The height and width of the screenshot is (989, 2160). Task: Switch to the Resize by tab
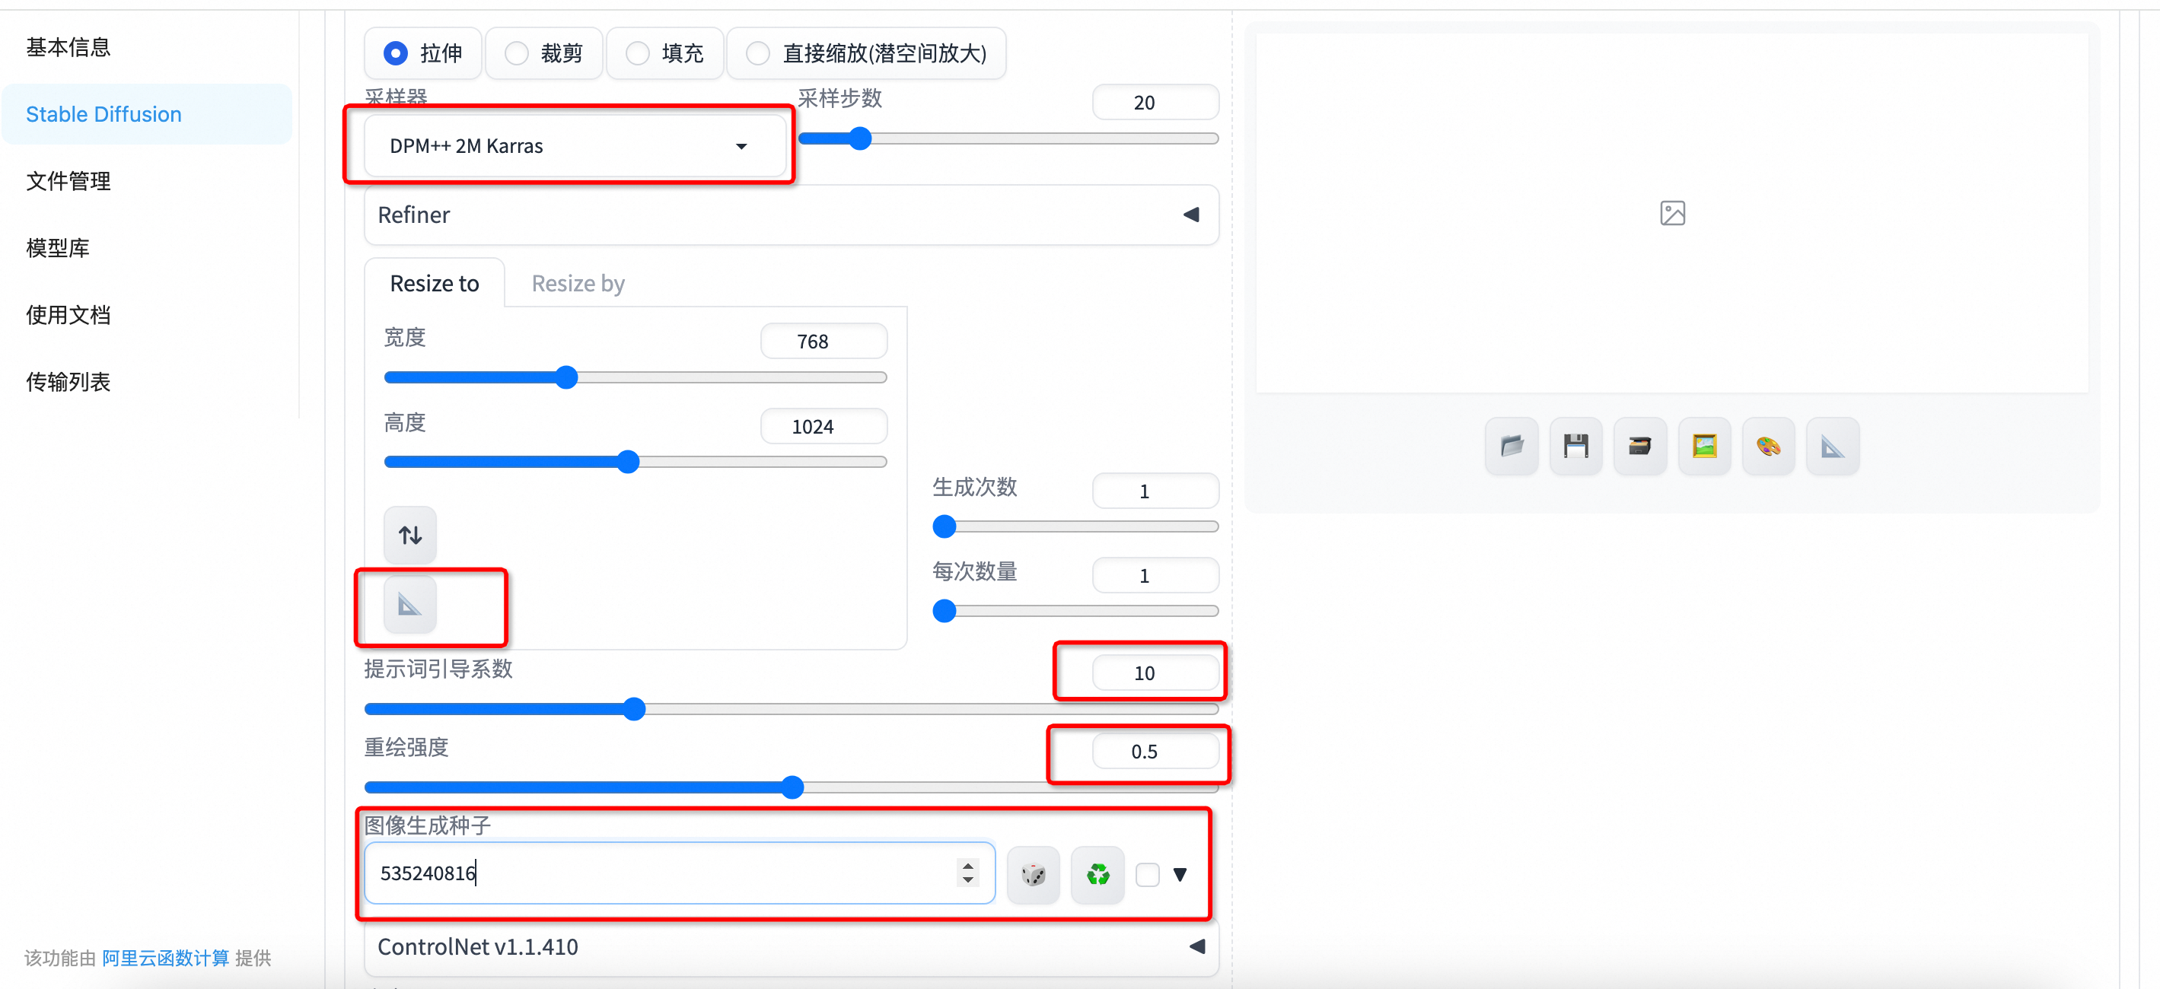(x=578, y=284)
